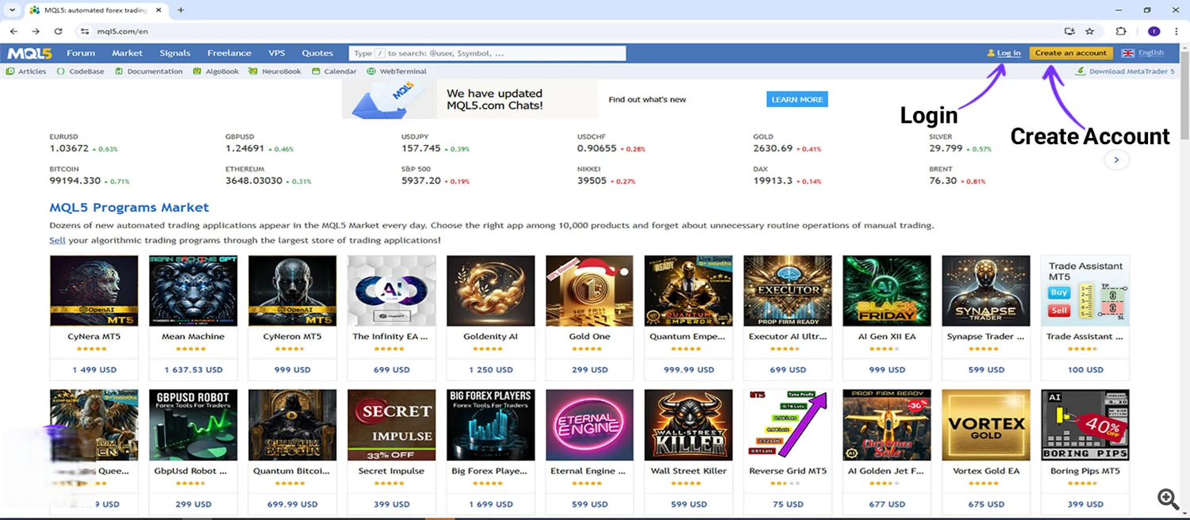The height and width of the screenshot is (520, 1190).
Task: Click the Sell link
Action: 57,240
